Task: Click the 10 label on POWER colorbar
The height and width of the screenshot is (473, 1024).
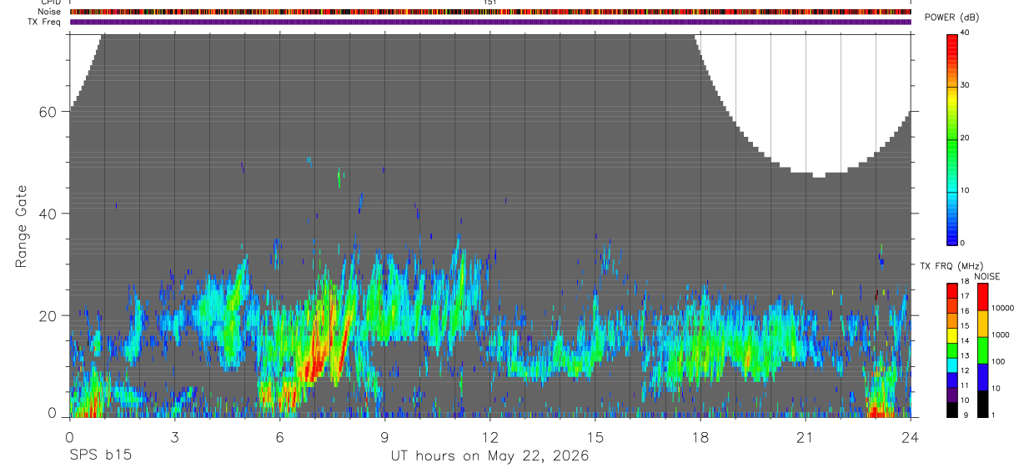Action: pos(965,190)
